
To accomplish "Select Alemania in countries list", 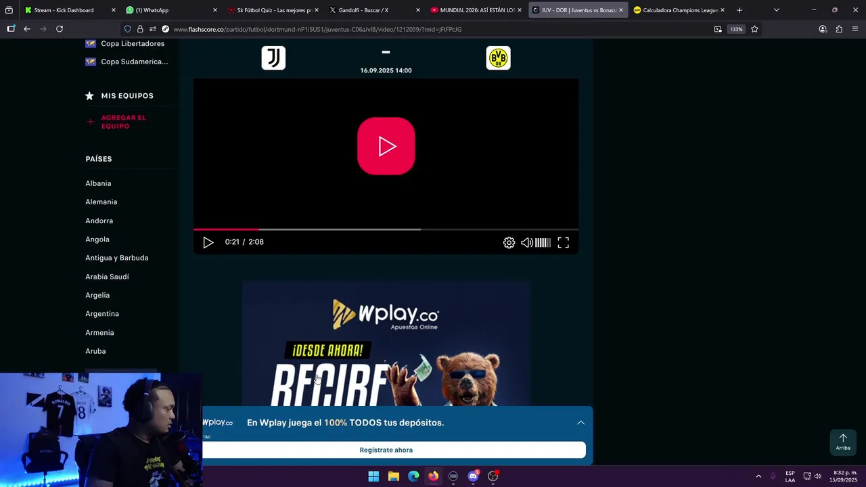I will click(x=101, y=202).
